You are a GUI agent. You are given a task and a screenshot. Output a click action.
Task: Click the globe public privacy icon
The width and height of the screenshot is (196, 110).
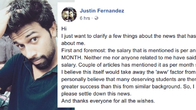coord(96,18)
